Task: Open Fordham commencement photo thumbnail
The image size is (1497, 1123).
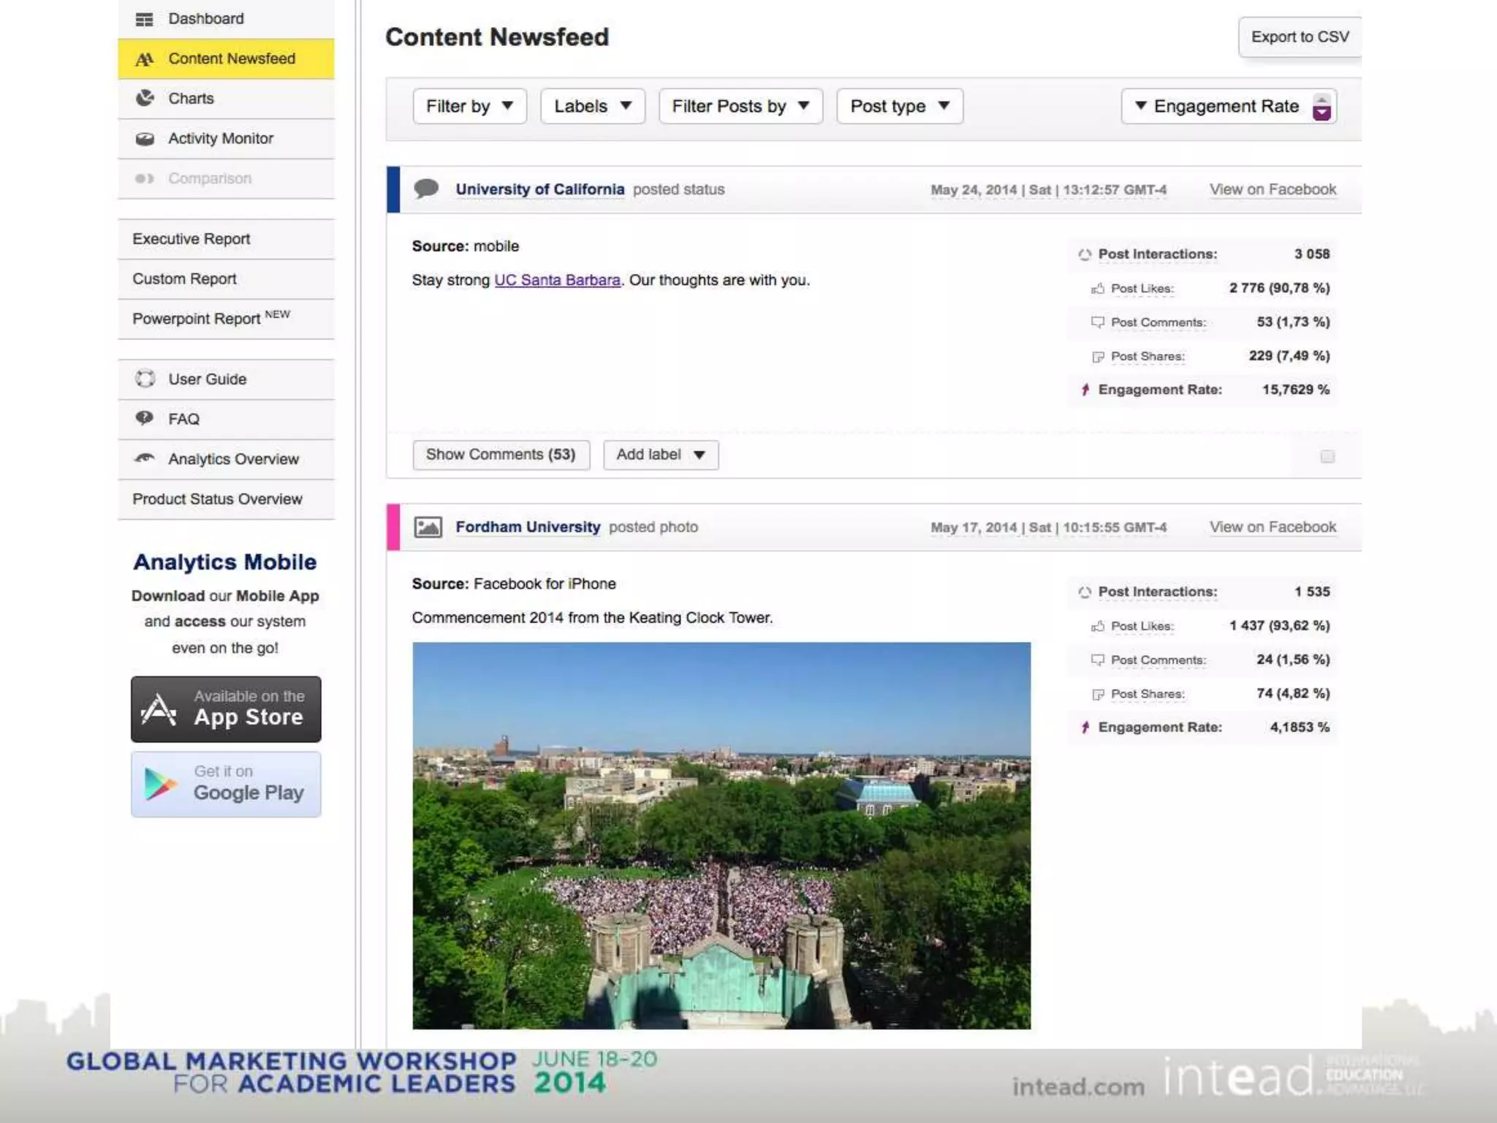Action: (x=721, y=835)
